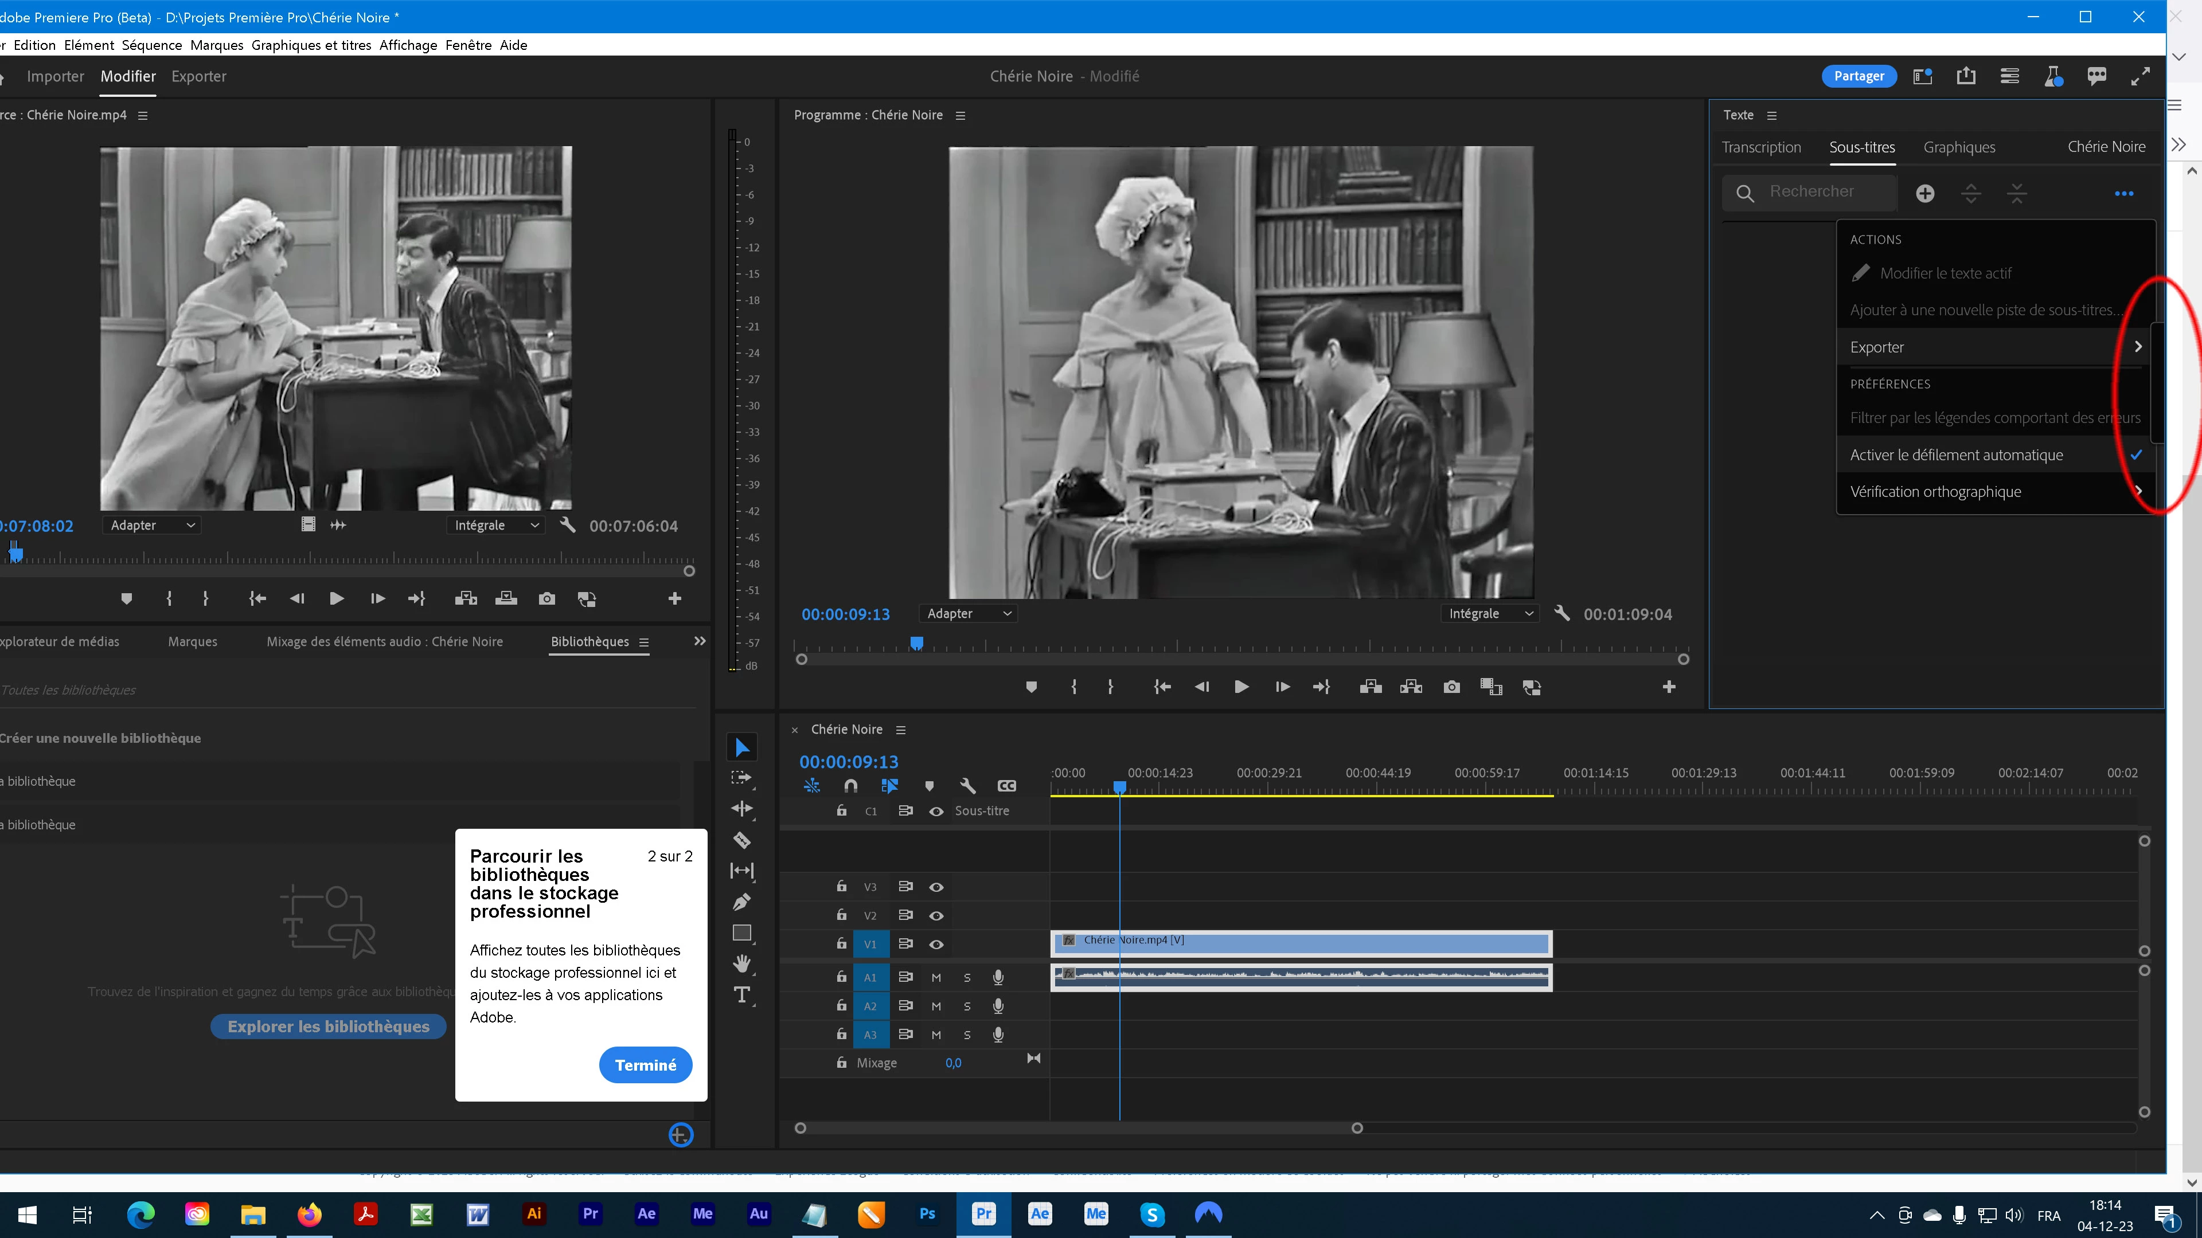Switch to the Transcription tab
The image size is (2202, 1238).
(1761, 147)
